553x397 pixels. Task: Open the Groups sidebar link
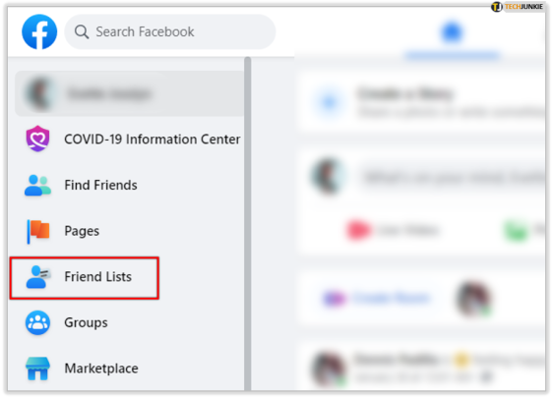pos(86,322)
